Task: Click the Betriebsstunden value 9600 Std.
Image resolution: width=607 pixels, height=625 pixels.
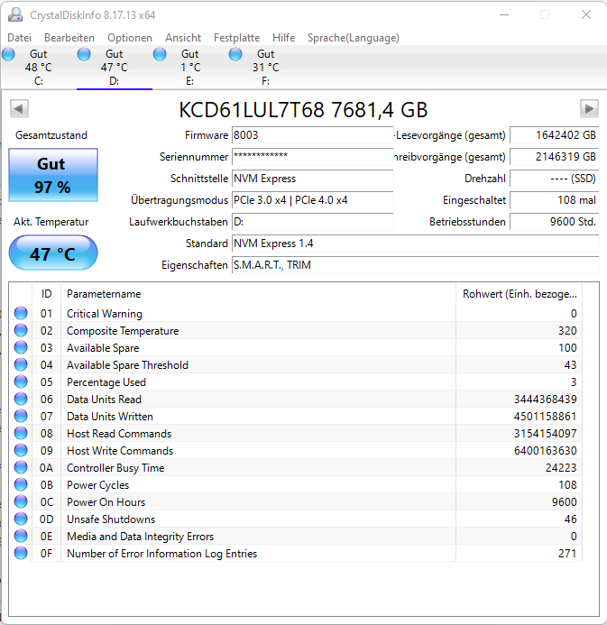Action: (555, 222)
